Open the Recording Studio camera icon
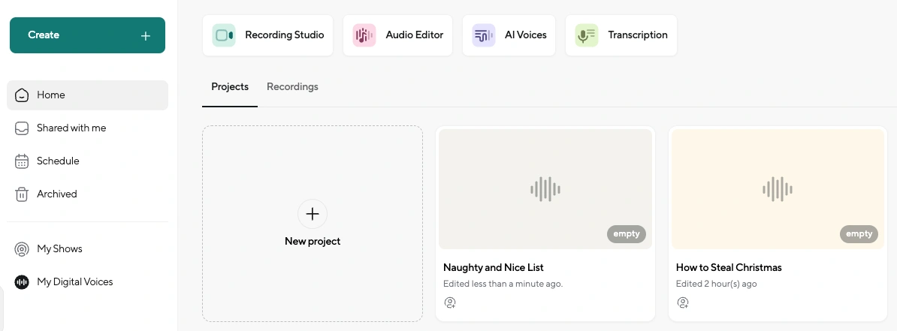Screen dimensions: 897x331 point(224,35)
